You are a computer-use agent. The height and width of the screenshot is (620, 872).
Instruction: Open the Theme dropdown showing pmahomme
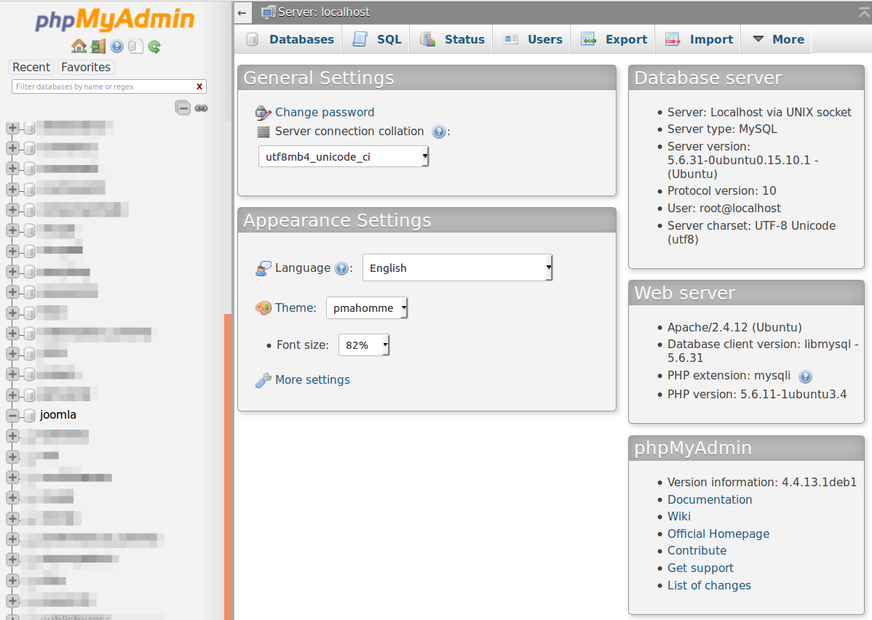[x=367, y=308]
